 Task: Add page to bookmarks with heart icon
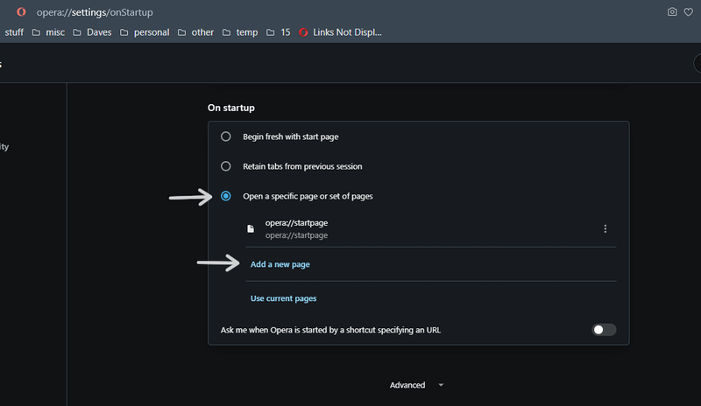tap(689, 12)
